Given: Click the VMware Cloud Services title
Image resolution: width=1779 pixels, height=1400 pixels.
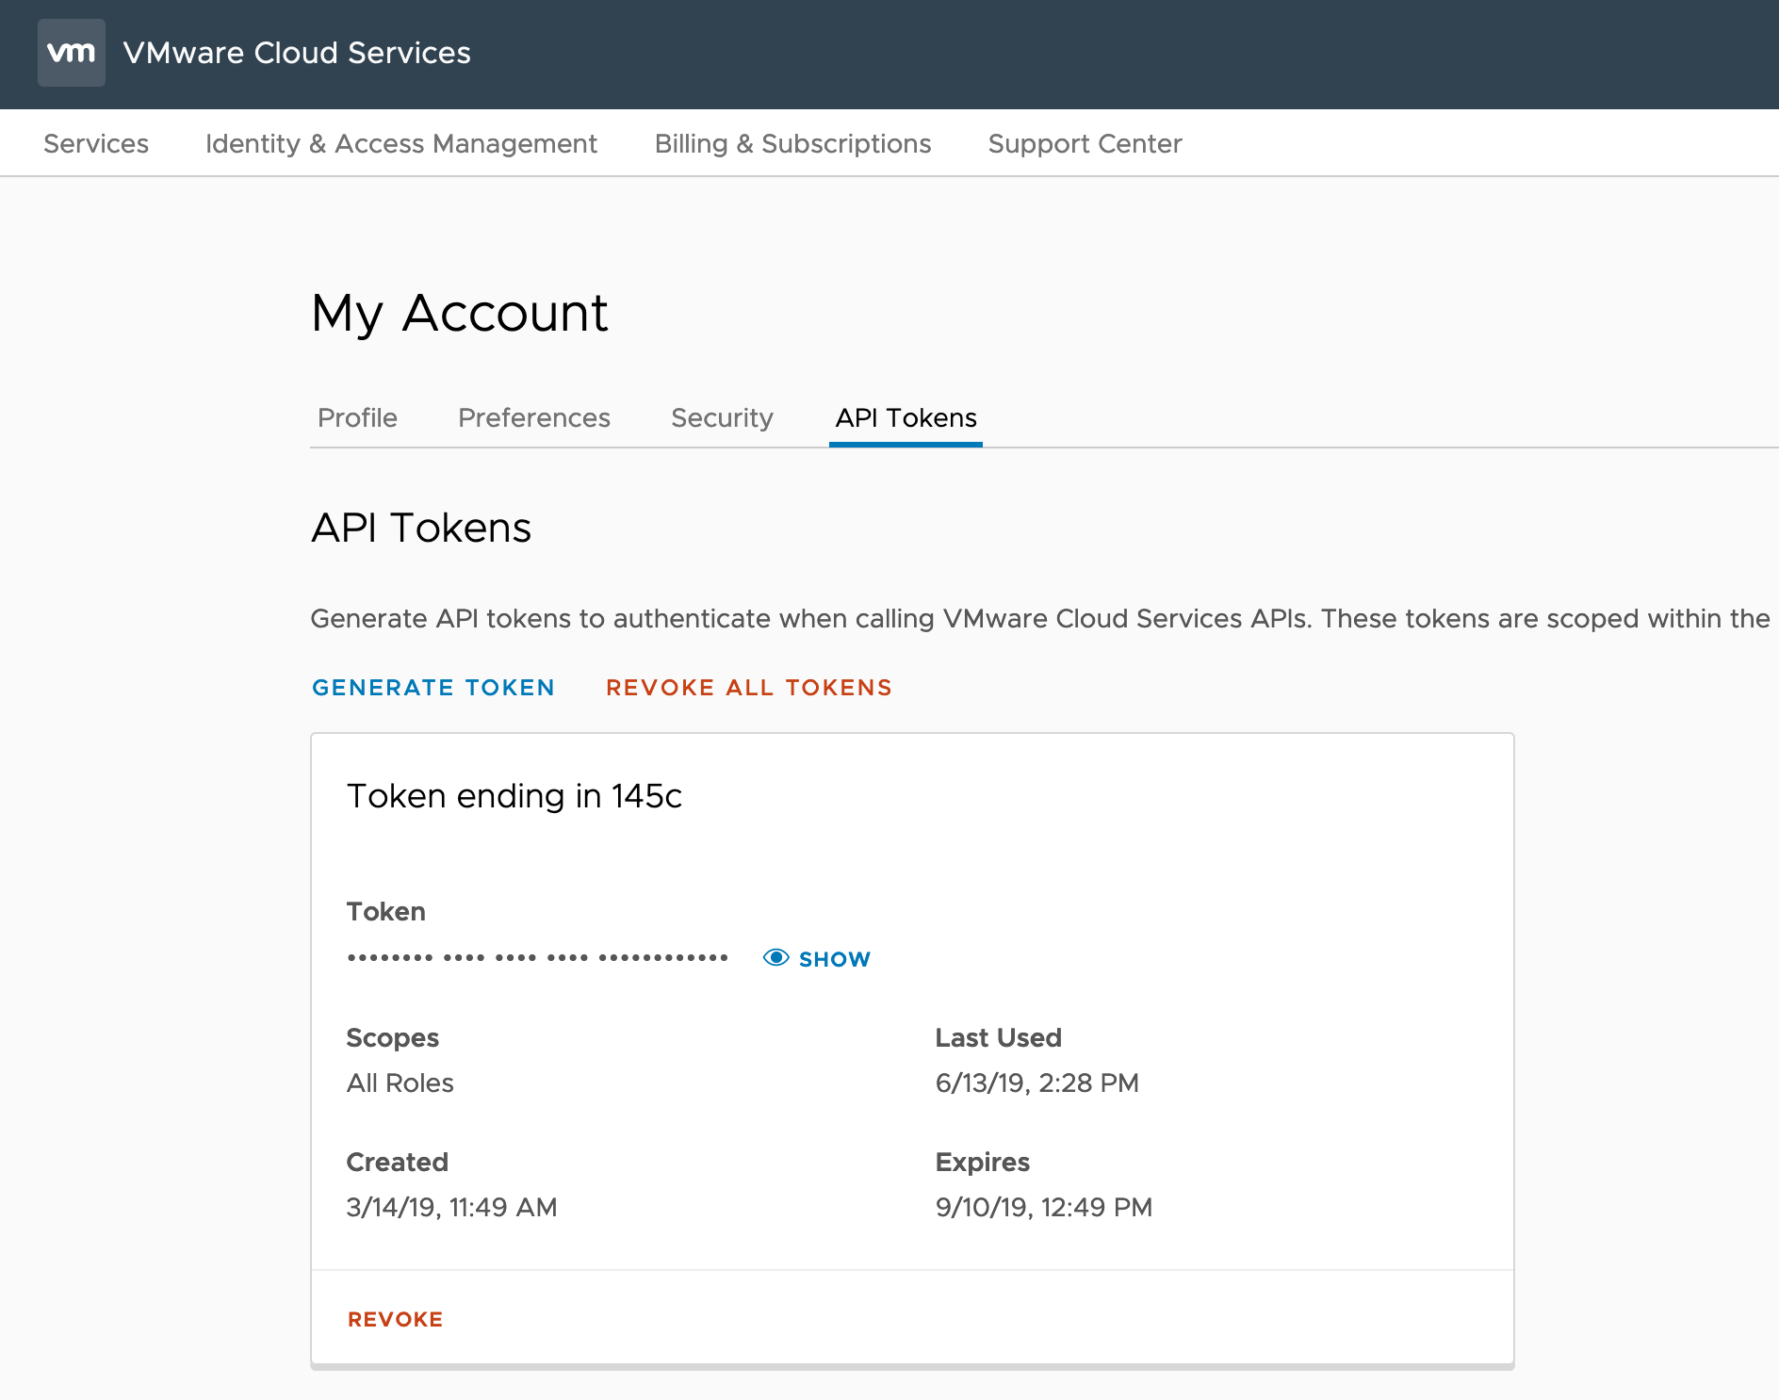Looking at the screenshot, I should (x=297, y=53).
